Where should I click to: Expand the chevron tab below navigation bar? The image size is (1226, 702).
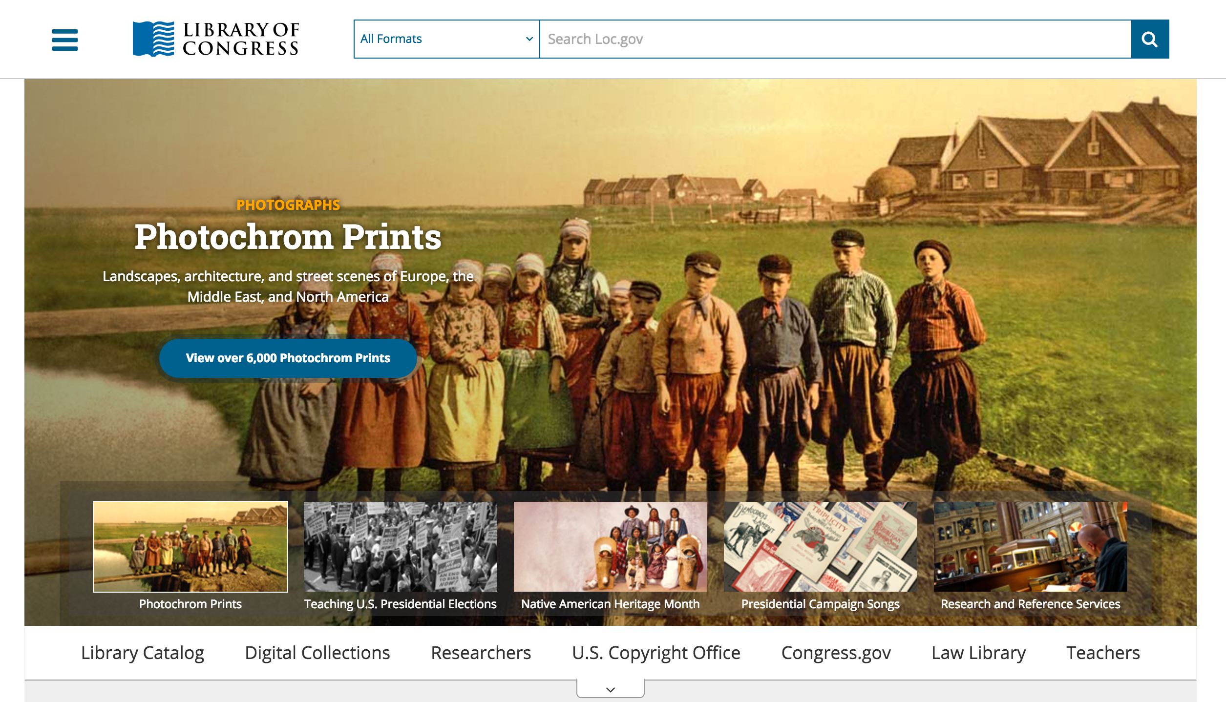point(610,689)
